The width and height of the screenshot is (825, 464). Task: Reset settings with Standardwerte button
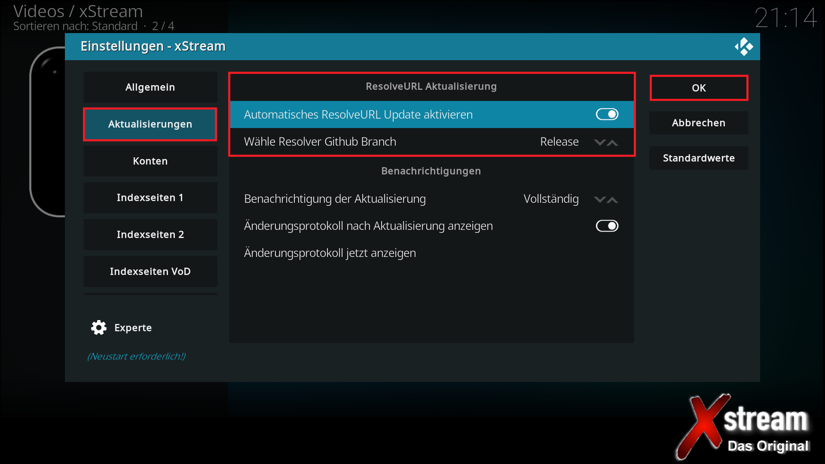click(x=698, y=158)
